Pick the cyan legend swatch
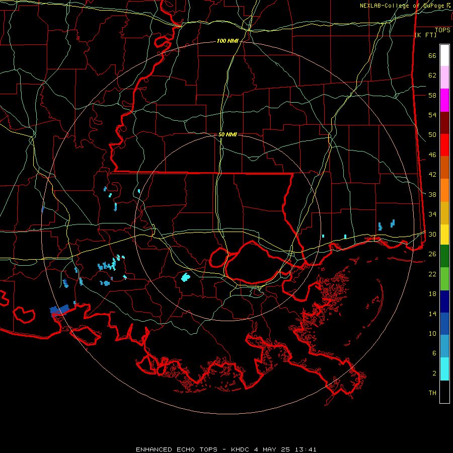453x453 pixels. click(x=444, y=369)
